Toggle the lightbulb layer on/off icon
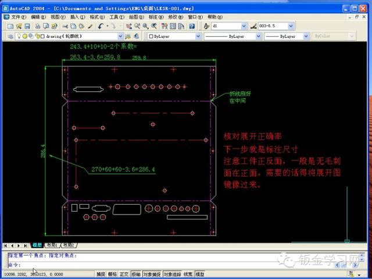 tap(19, 36)
